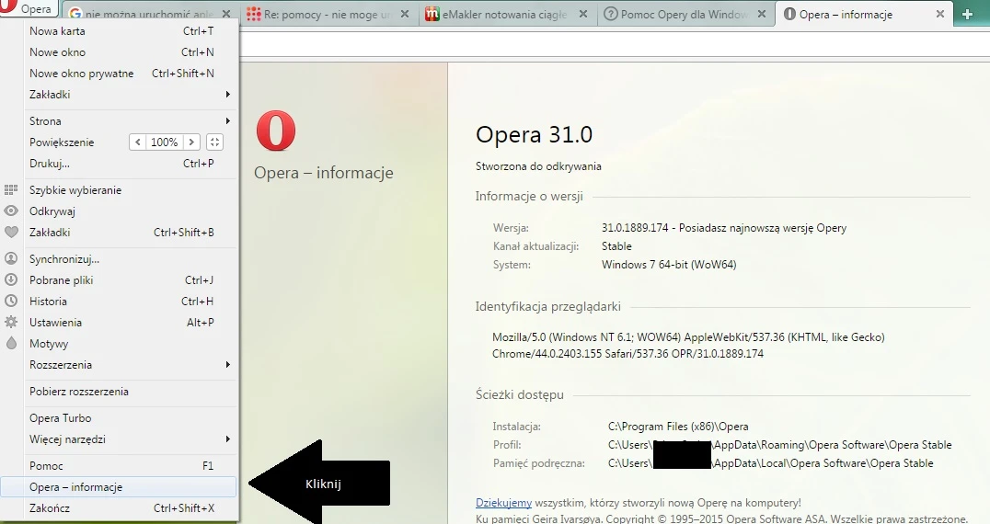Open Ustawienia menu entry
This screenshot has height=524, width=990.
coord(120,323)
